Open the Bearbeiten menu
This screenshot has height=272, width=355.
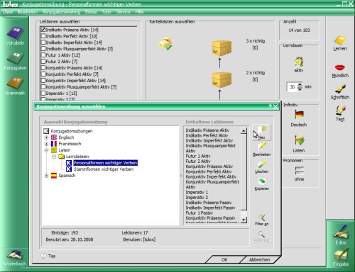pyautogui.click(x=28, y=12)
